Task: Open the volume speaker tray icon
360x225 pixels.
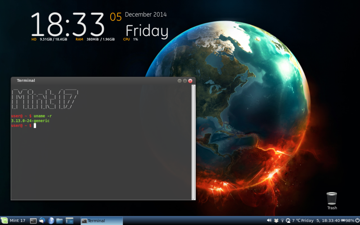Action: pos(269,220)
